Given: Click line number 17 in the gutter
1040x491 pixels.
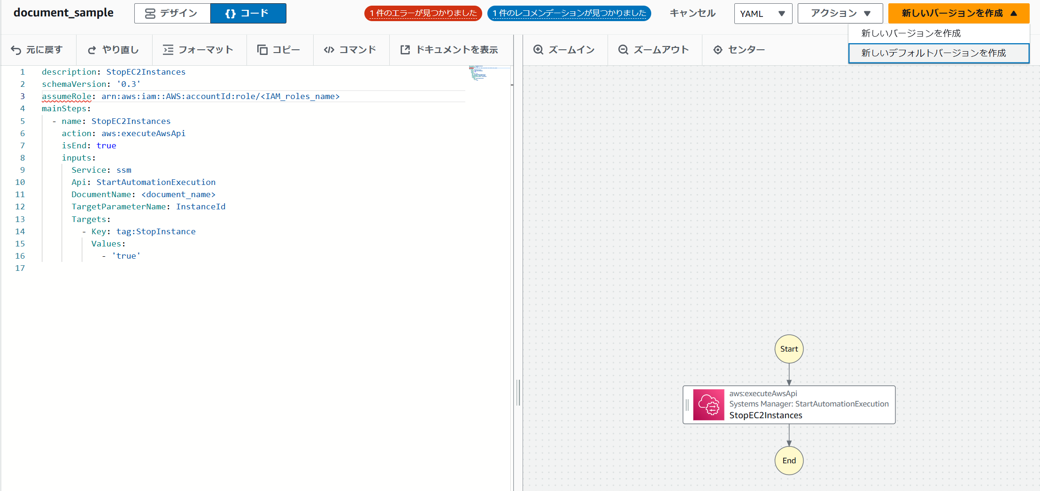Looking at the screenshot, I should click(x=20, y=268).
